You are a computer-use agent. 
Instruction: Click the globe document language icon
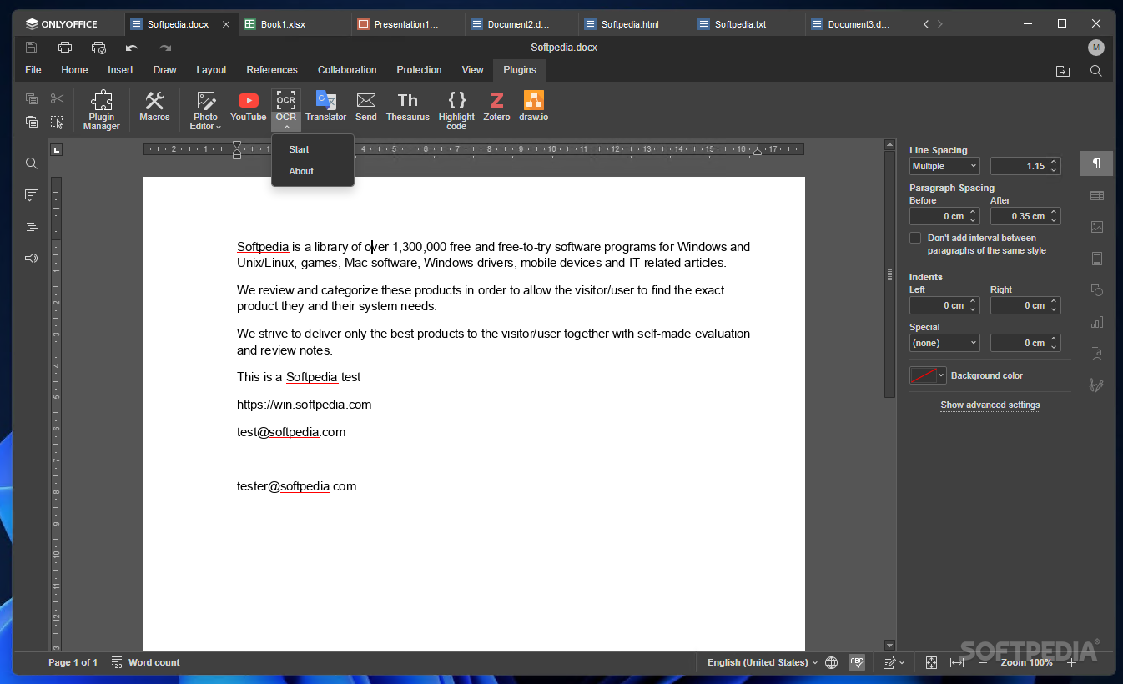(x=831, y=662)
